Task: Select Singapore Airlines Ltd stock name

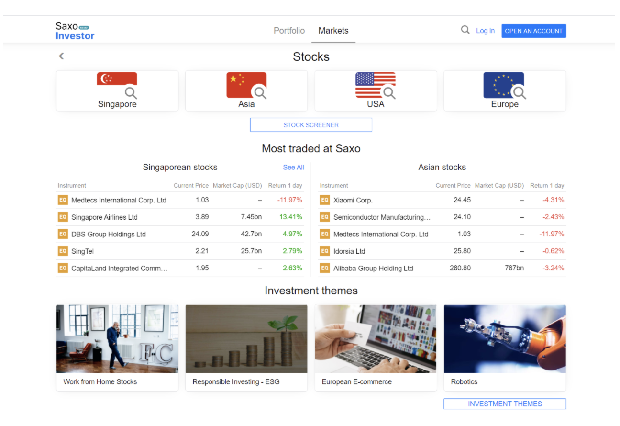Action: click(104, 217)
